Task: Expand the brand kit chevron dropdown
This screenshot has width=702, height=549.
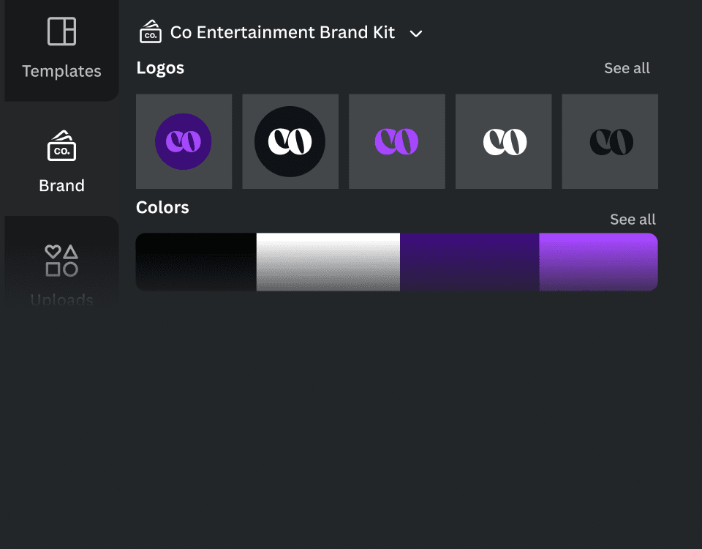Action: click(416, 34)
